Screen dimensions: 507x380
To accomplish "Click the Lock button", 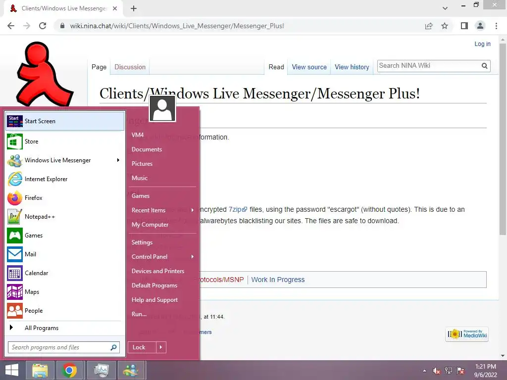I will click(142, 347).
